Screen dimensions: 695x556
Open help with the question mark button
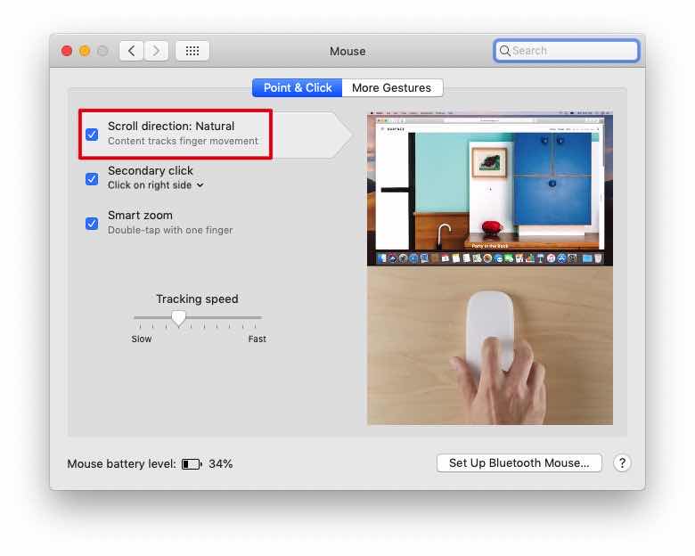pyautogui.click(x=622, y=463)
